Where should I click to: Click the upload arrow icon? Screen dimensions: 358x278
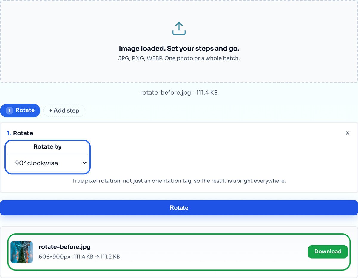(179, 28)
